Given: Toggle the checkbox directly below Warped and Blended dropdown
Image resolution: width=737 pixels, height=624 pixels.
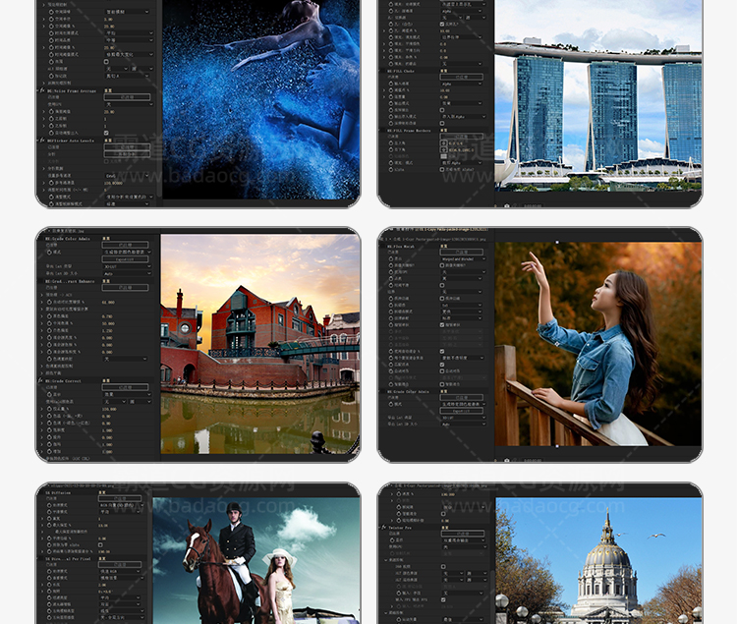Looking at the screenshot, I should [x=442, y=265].
